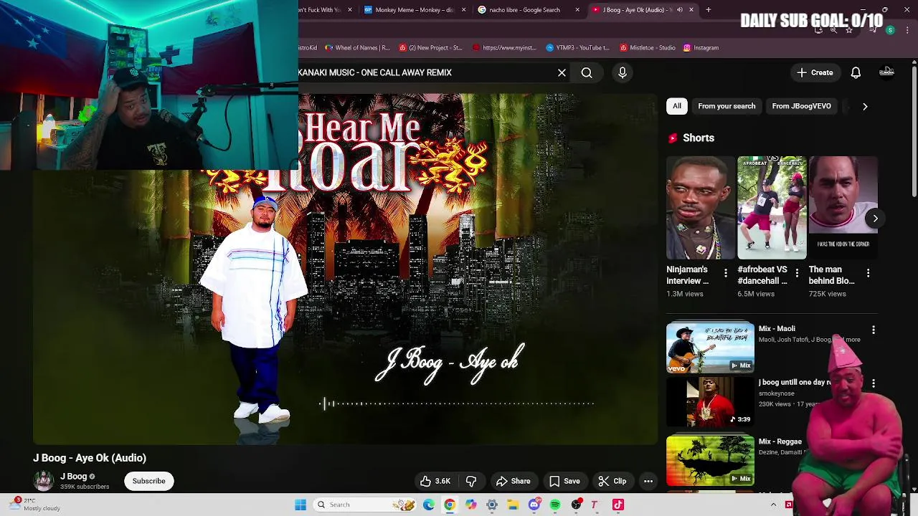Open J boog untill one day video
This screenshot has height=516, width=918.
710,402
